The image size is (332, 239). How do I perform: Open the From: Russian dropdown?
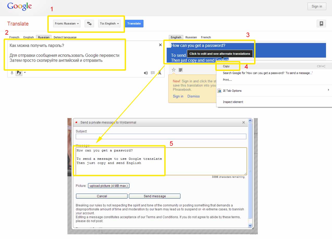click(67, 23)
